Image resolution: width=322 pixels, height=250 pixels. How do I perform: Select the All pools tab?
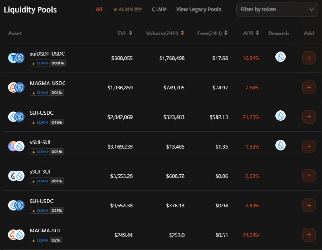pos(99,9)
